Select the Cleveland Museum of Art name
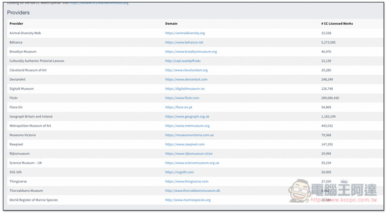Viewport: 387px width, 213px height. tap(28, 70)
